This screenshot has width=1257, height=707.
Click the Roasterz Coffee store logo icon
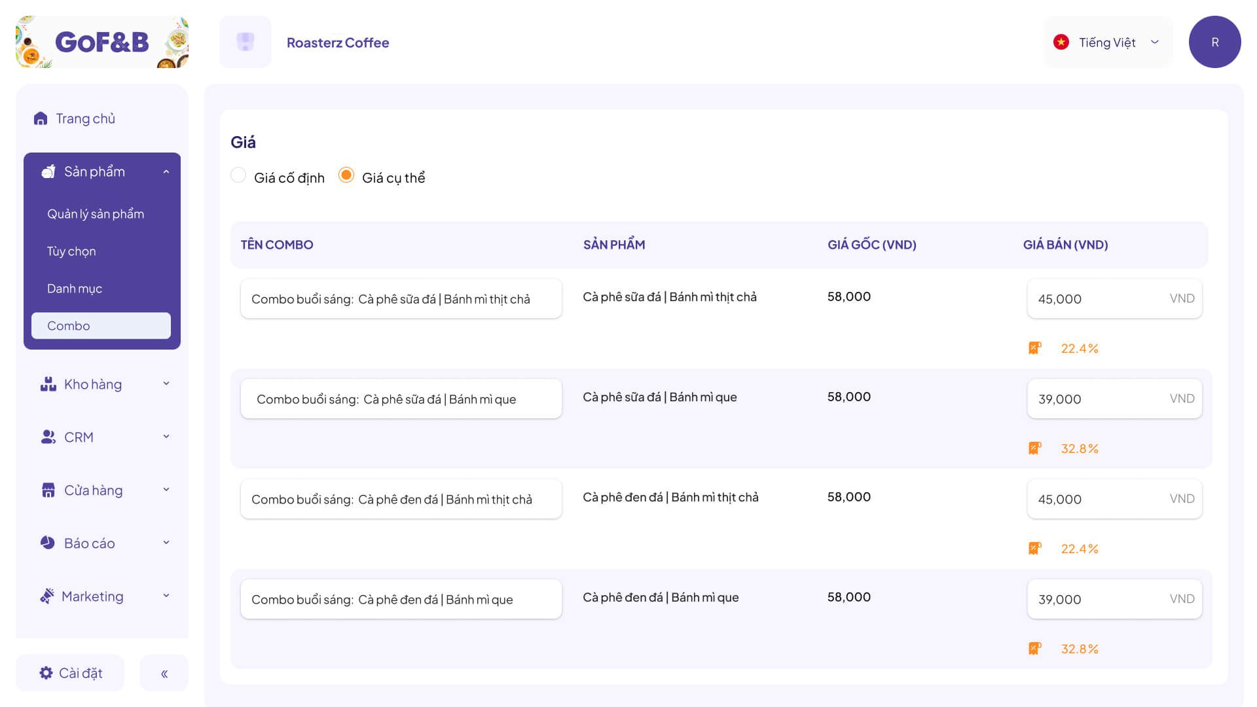[246, 42]
